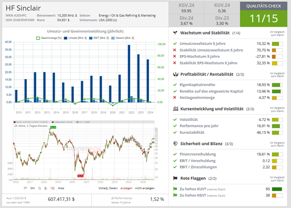Click the Wachstum und Stabilität trophy icon
291x208 pixels.
point(176,33)
